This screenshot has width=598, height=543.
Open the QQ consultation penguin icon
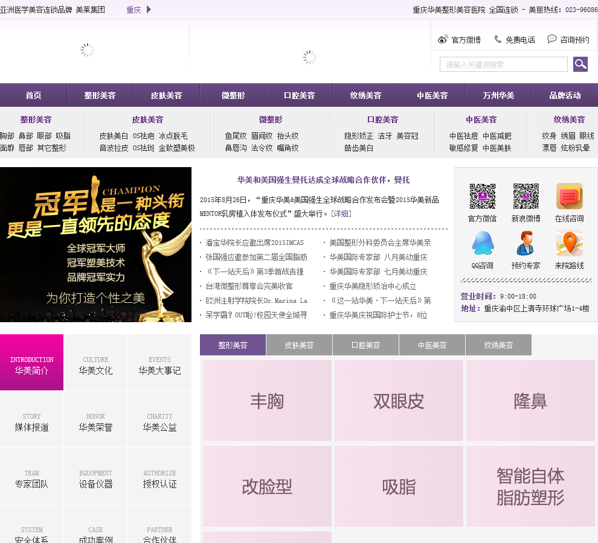coord(482,244)
